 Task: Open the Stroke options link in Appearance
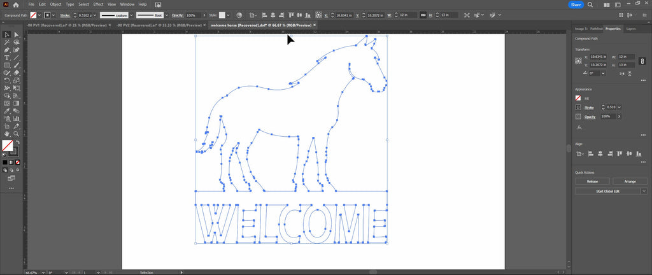589,108
